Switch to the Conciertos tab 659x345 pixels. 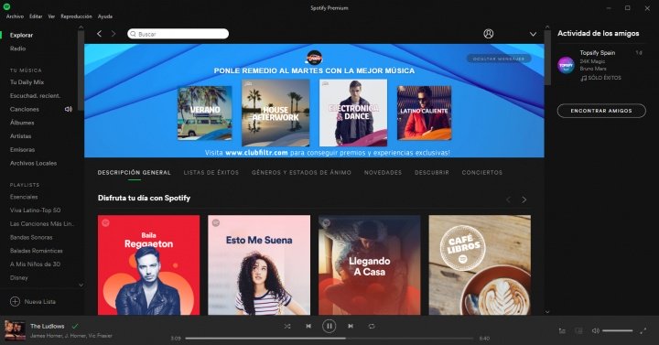coord(482,172)
